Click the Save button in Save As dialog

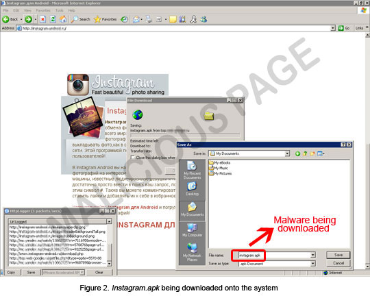338,255
